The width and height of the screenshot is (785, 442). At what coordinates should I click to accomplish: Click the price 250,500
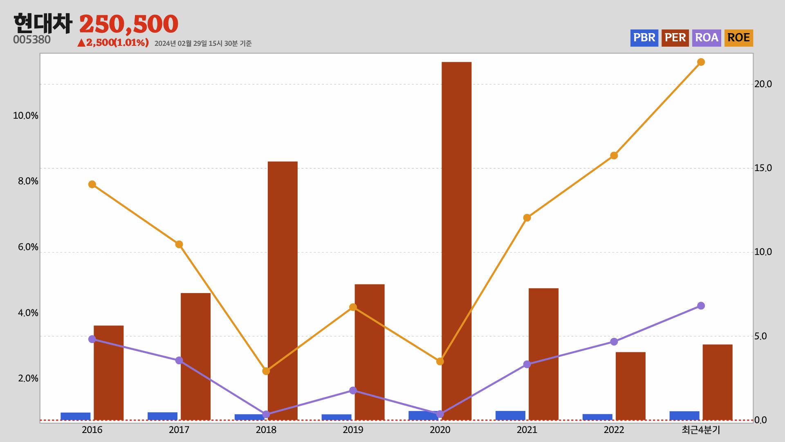[x=128, y=24]
